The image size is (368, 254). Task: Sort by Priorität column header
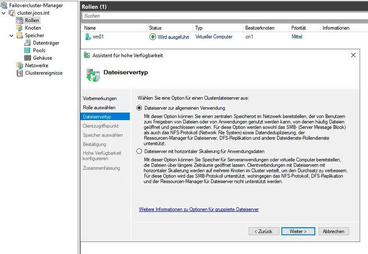tap(299, 28)
